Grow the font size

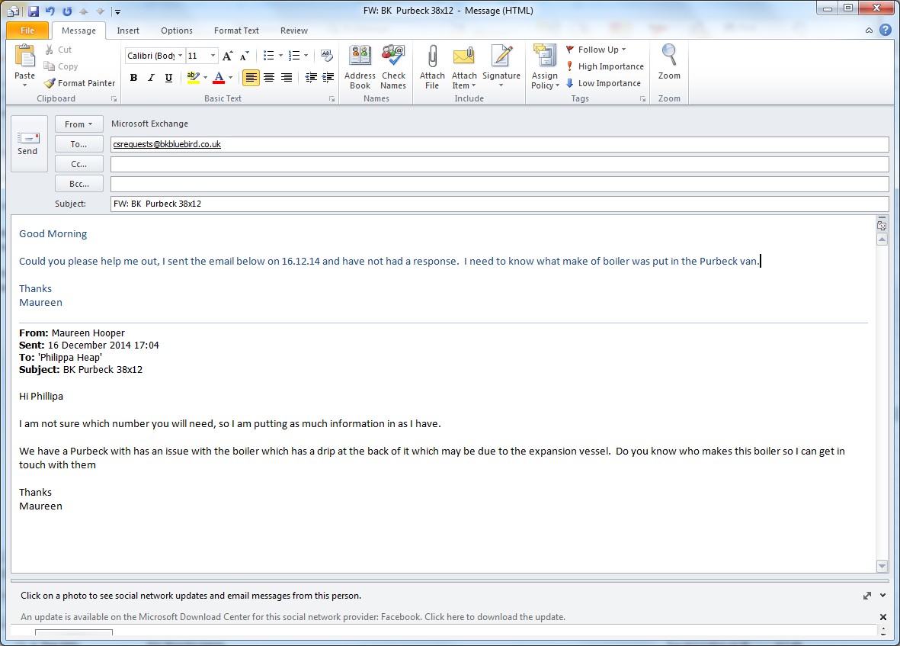coord(228,56)
